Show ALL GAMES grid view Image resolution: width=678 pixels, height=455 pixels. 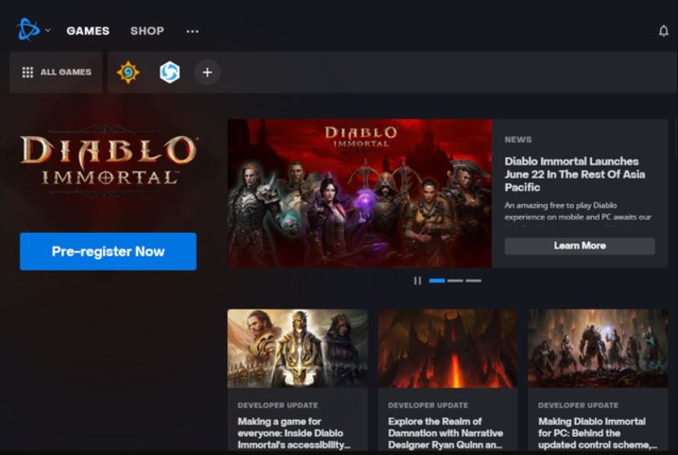click(x=56, y=72)
